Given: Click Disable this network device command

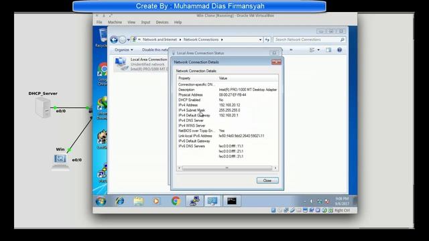Looking at the screenshot, I should click(155, 50).
